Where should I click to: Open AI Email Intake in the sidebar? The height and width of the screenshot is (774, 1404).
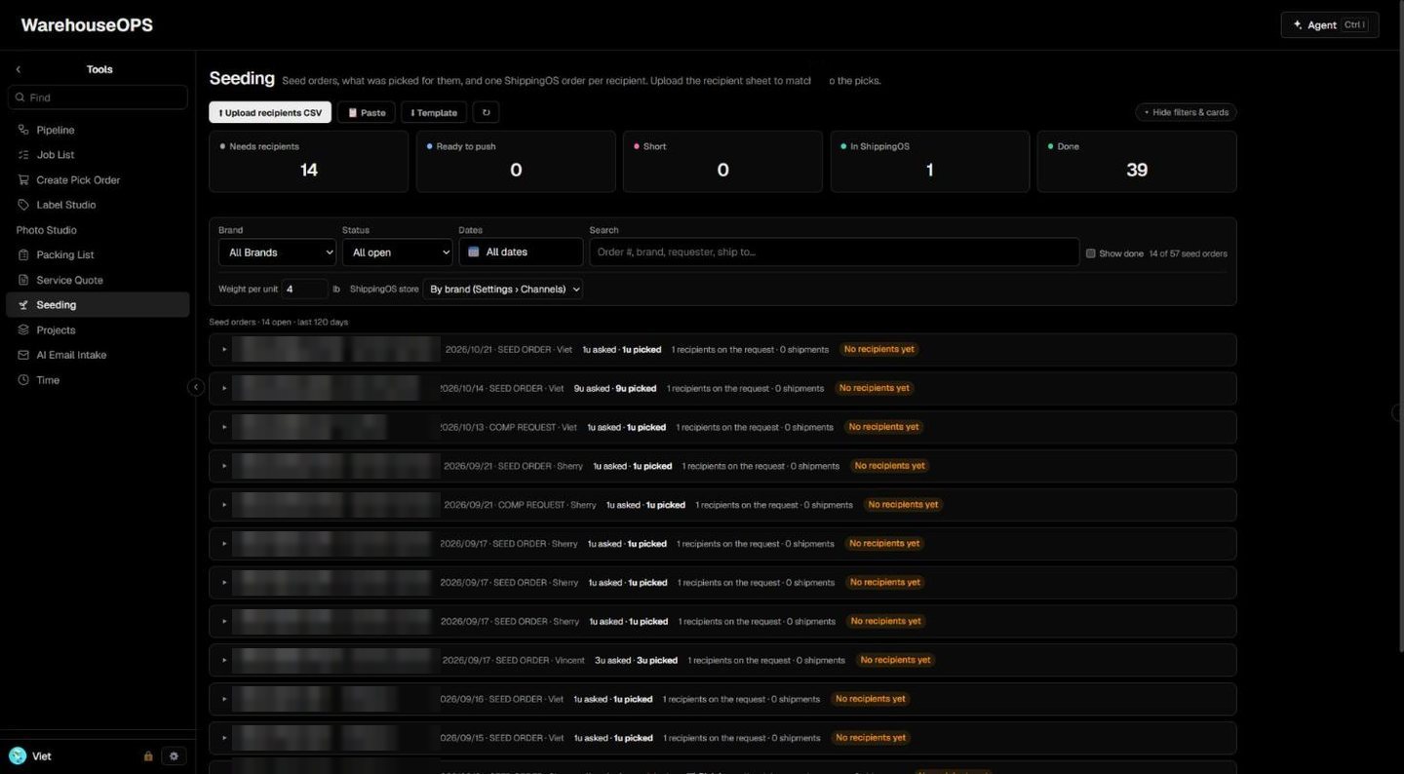tap(97, 355)
